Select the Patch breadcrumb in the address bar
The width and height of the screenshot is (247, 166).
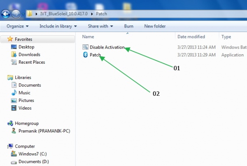coord(101,14)
